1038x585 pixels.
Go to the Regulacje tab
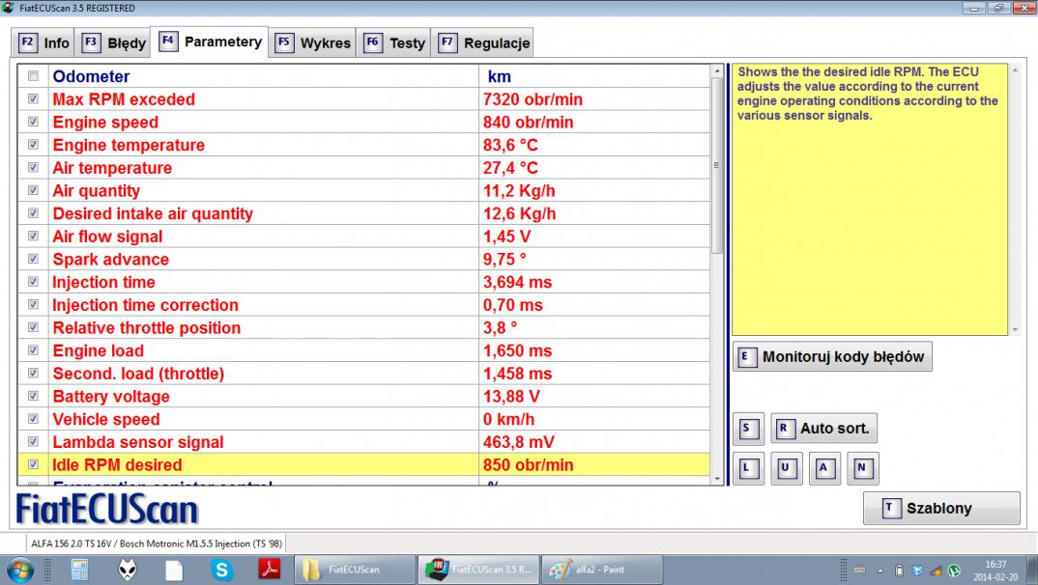click(483, 43)
